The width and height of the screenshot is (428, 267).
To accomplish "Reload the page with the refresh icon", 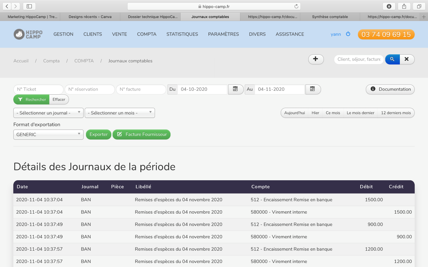I will (296, 6).
